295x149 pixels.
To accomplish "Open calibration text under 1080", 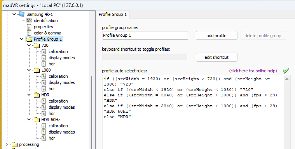I will coord(58,76).
